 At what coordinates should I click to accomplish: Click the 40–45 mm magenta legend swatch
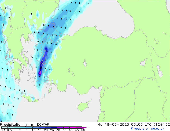73,128
